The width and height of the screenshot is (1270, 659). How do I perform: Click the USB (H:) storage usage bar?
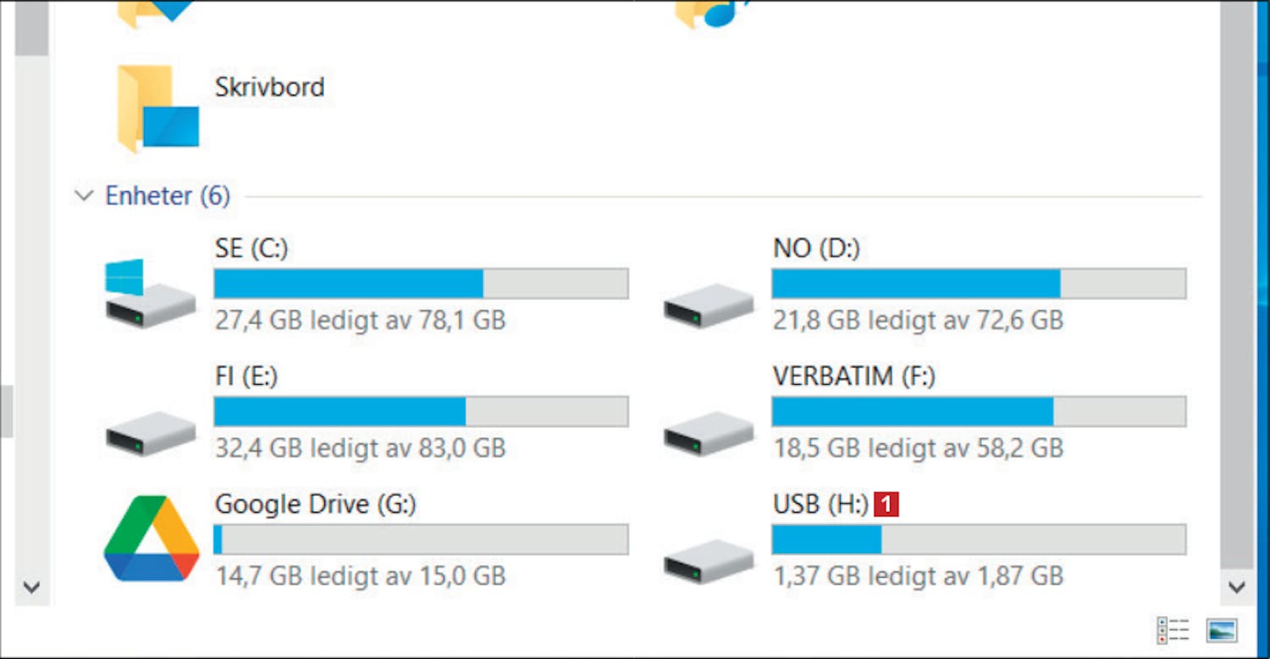pyautogui.click(x=979, y=540)
